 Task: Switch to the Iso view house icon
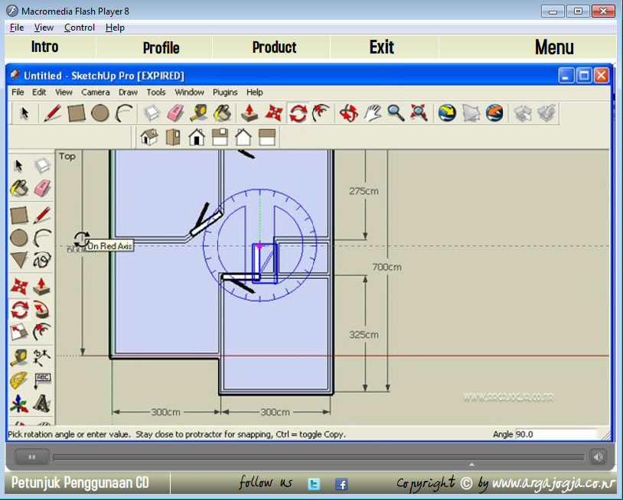coord(149,138)
